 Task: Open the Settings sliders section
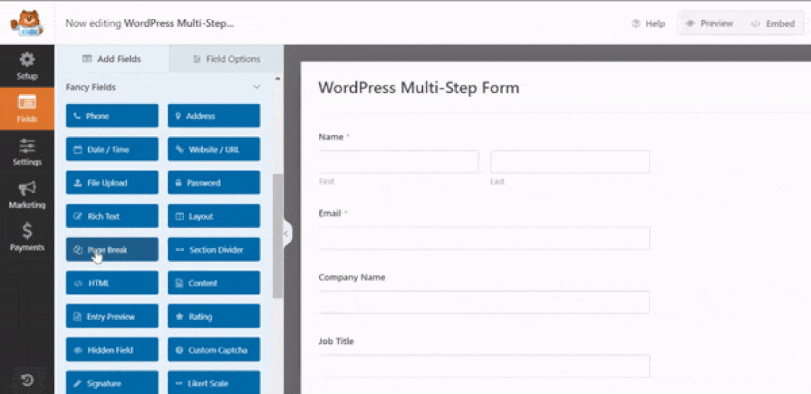pos(27,152)
